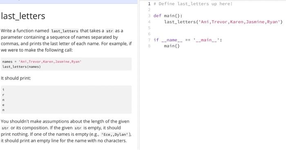286x150 pixels.
Task: Click 'last_letters(names)' in the example code block
Action: [22, 66]
